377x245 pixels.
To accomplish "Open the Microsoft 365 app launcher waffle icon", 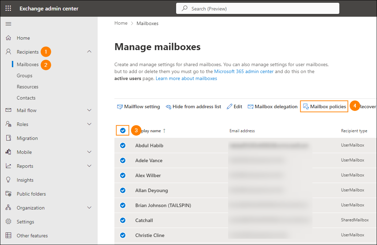I will 8,8.
